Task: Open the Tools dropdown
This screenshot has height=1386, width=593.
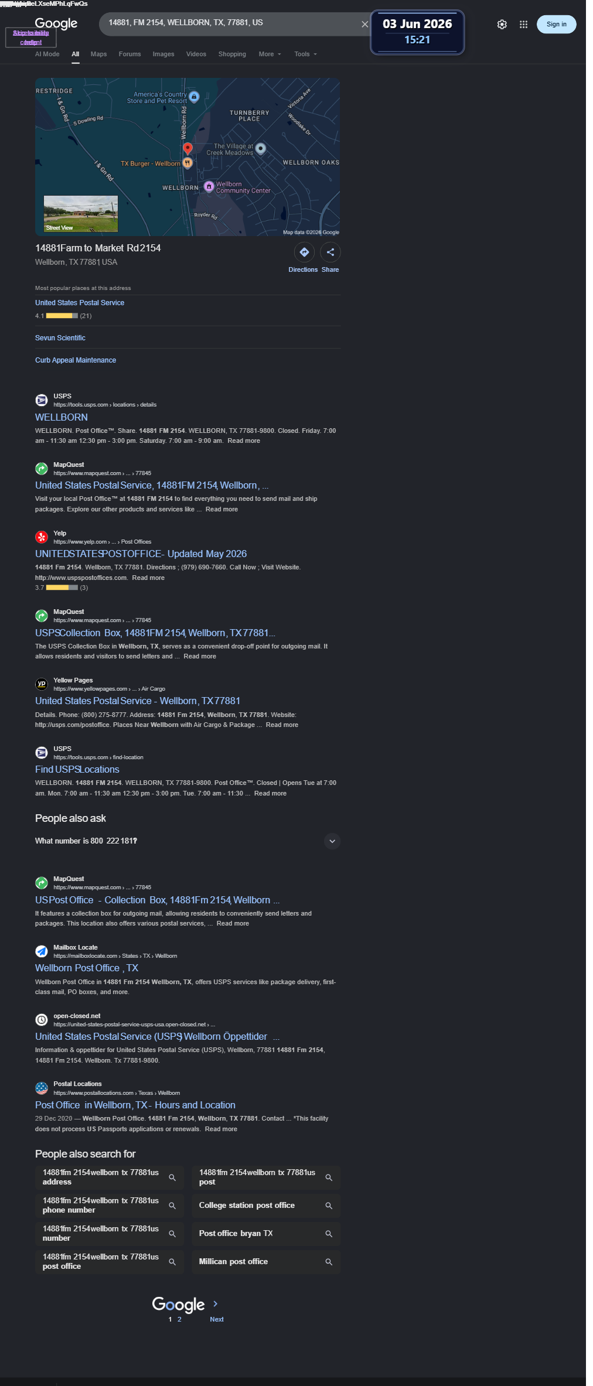Action: coord(305,54)
